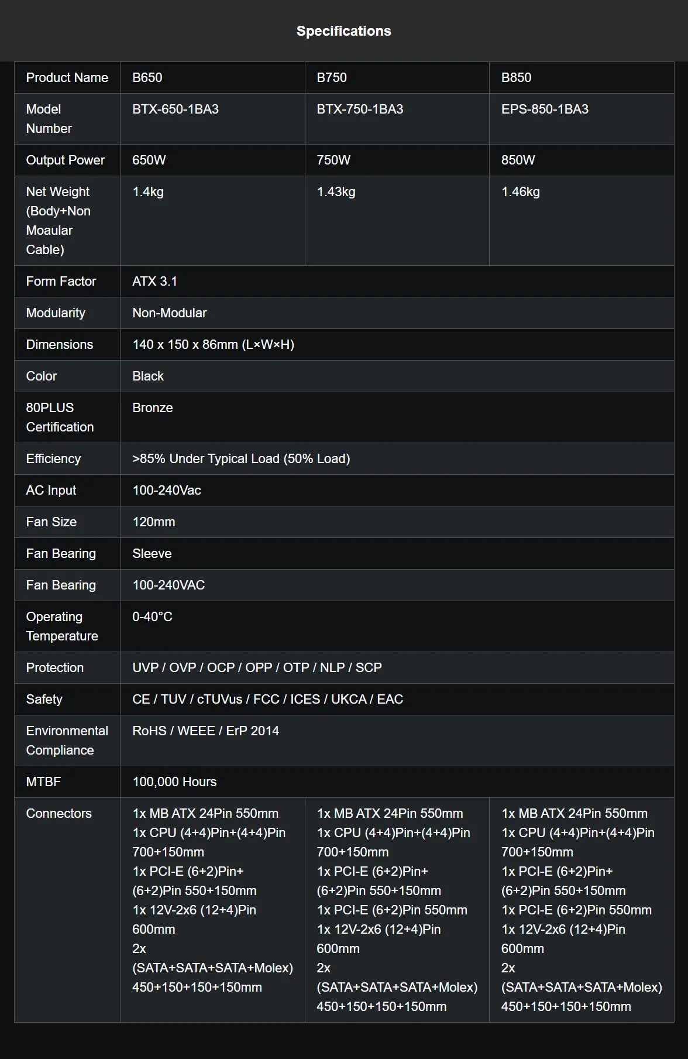The width and height of the screenshot is (688, 1059).
Task: Click the 0-40°C operating temperature value
Action: tap(153, 616)
